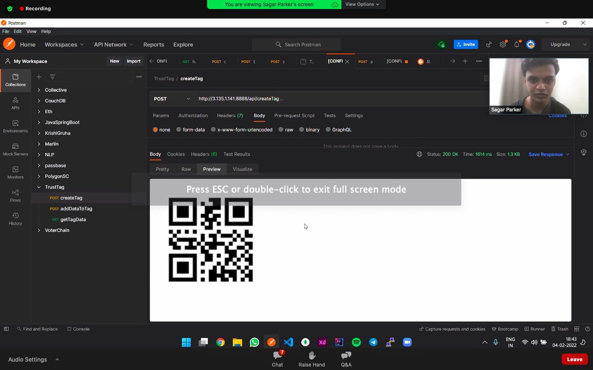Open the tab bar three-dot options

[479, 61]
